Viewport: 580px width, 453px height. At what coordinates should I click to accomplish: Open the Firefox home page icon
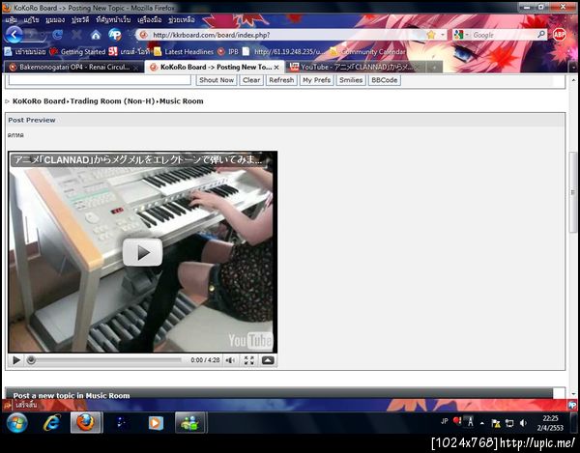pyautogui.click(x=96, y=35)
